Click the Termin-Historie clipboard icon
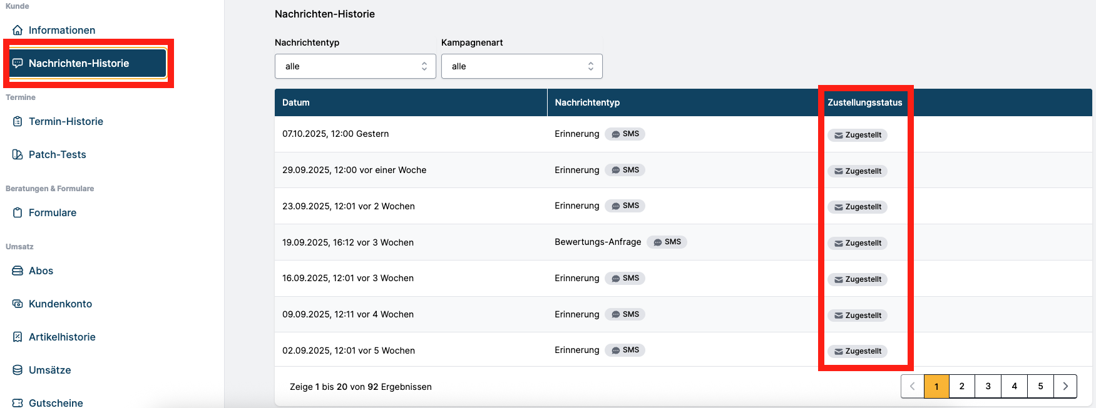 (x=18, y=121)
